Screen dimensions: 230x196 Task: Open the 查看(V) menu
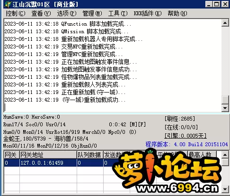(x=41, y=13)
